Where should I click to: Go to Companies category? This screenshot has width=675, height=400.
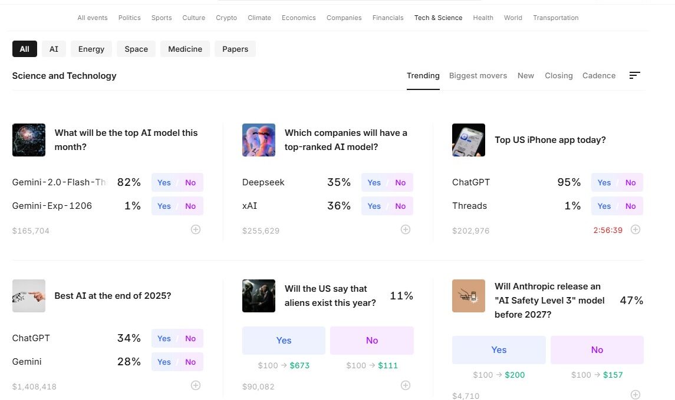(344, 18)
